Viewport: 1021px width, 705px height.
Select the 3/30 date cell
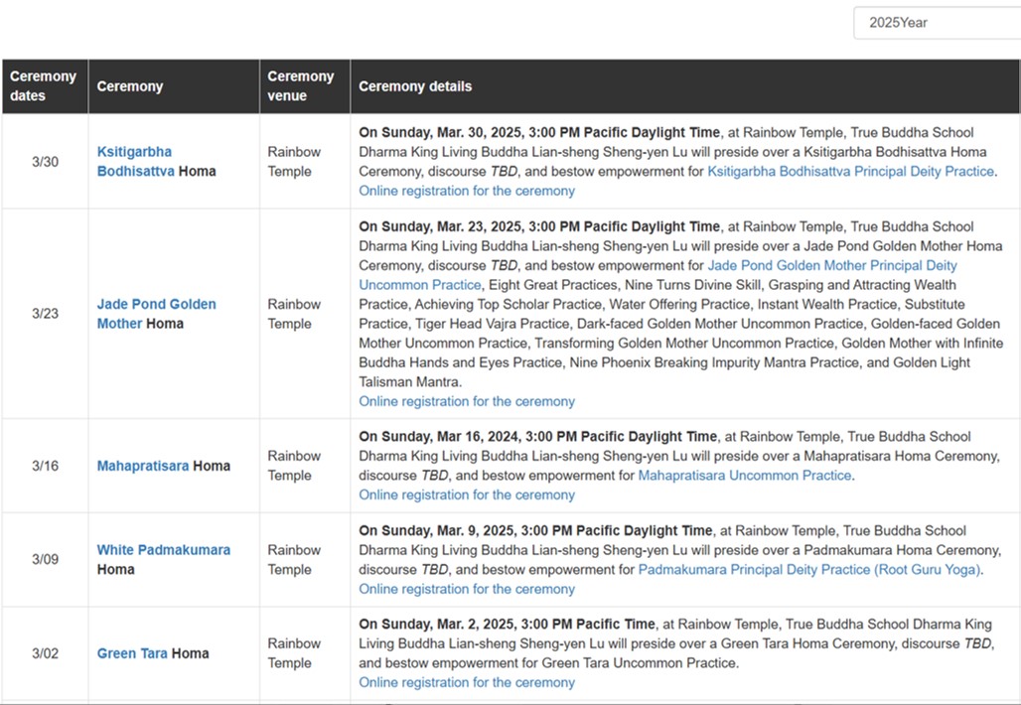click(45, 162)
